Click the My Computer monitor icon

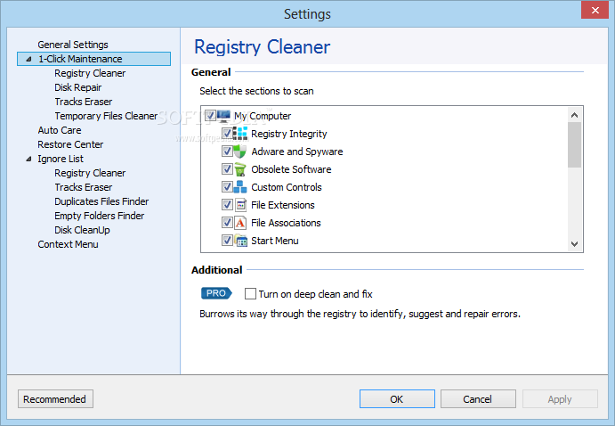tap(223, 116)
